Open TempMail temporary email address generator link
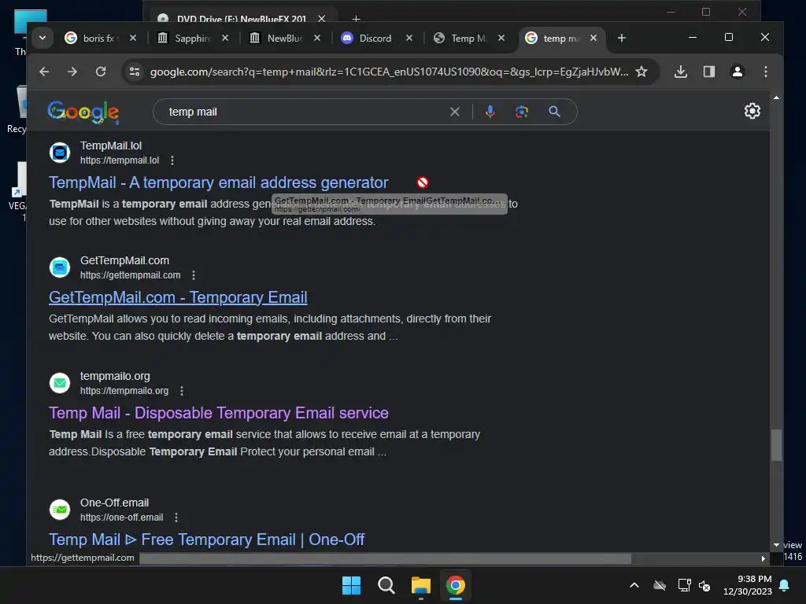This screenshot has height=604, width=806. [219, 182]
